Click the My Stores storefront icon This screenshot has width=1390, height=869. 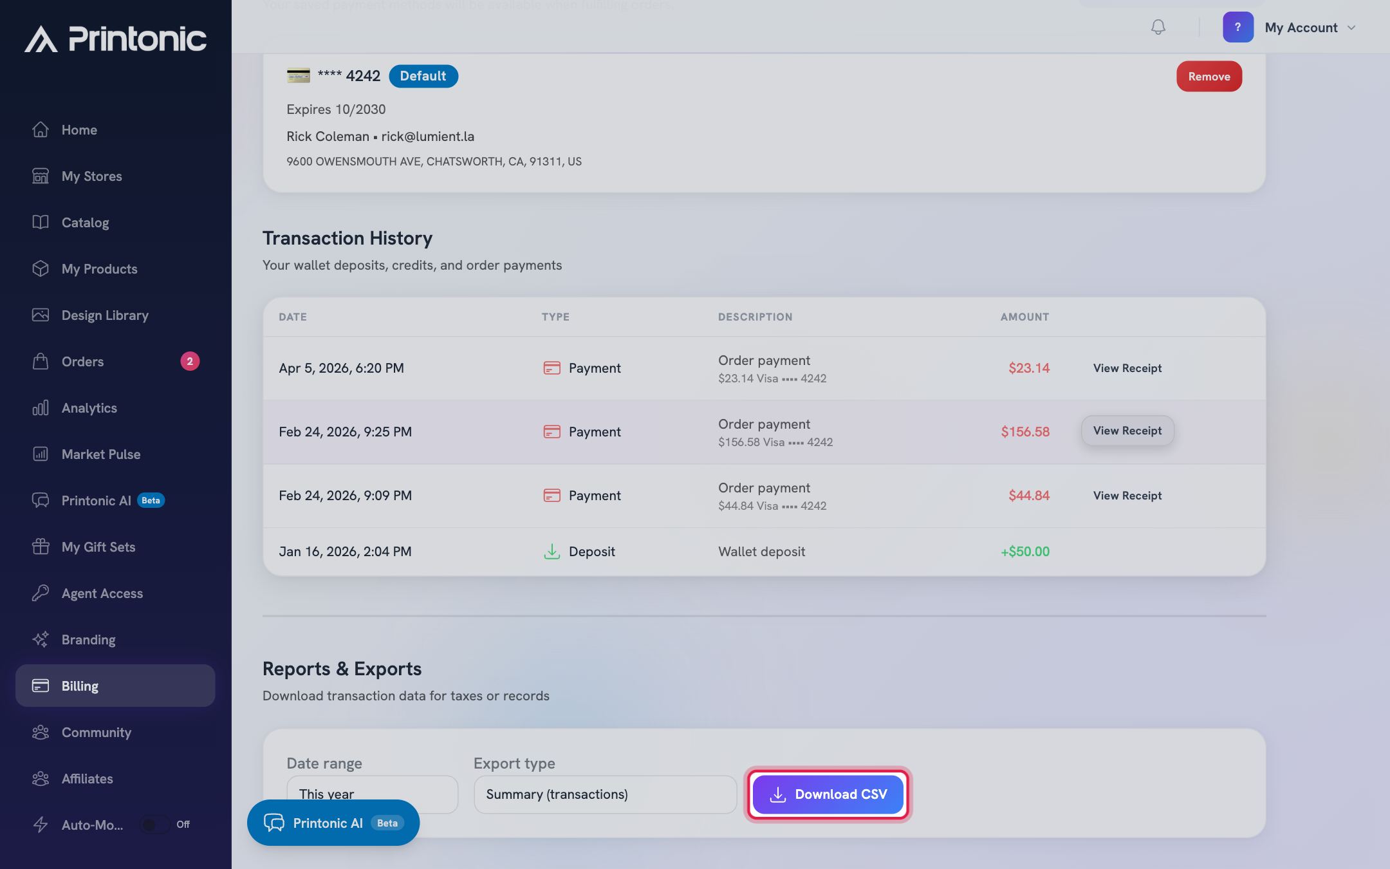(41, 176)
